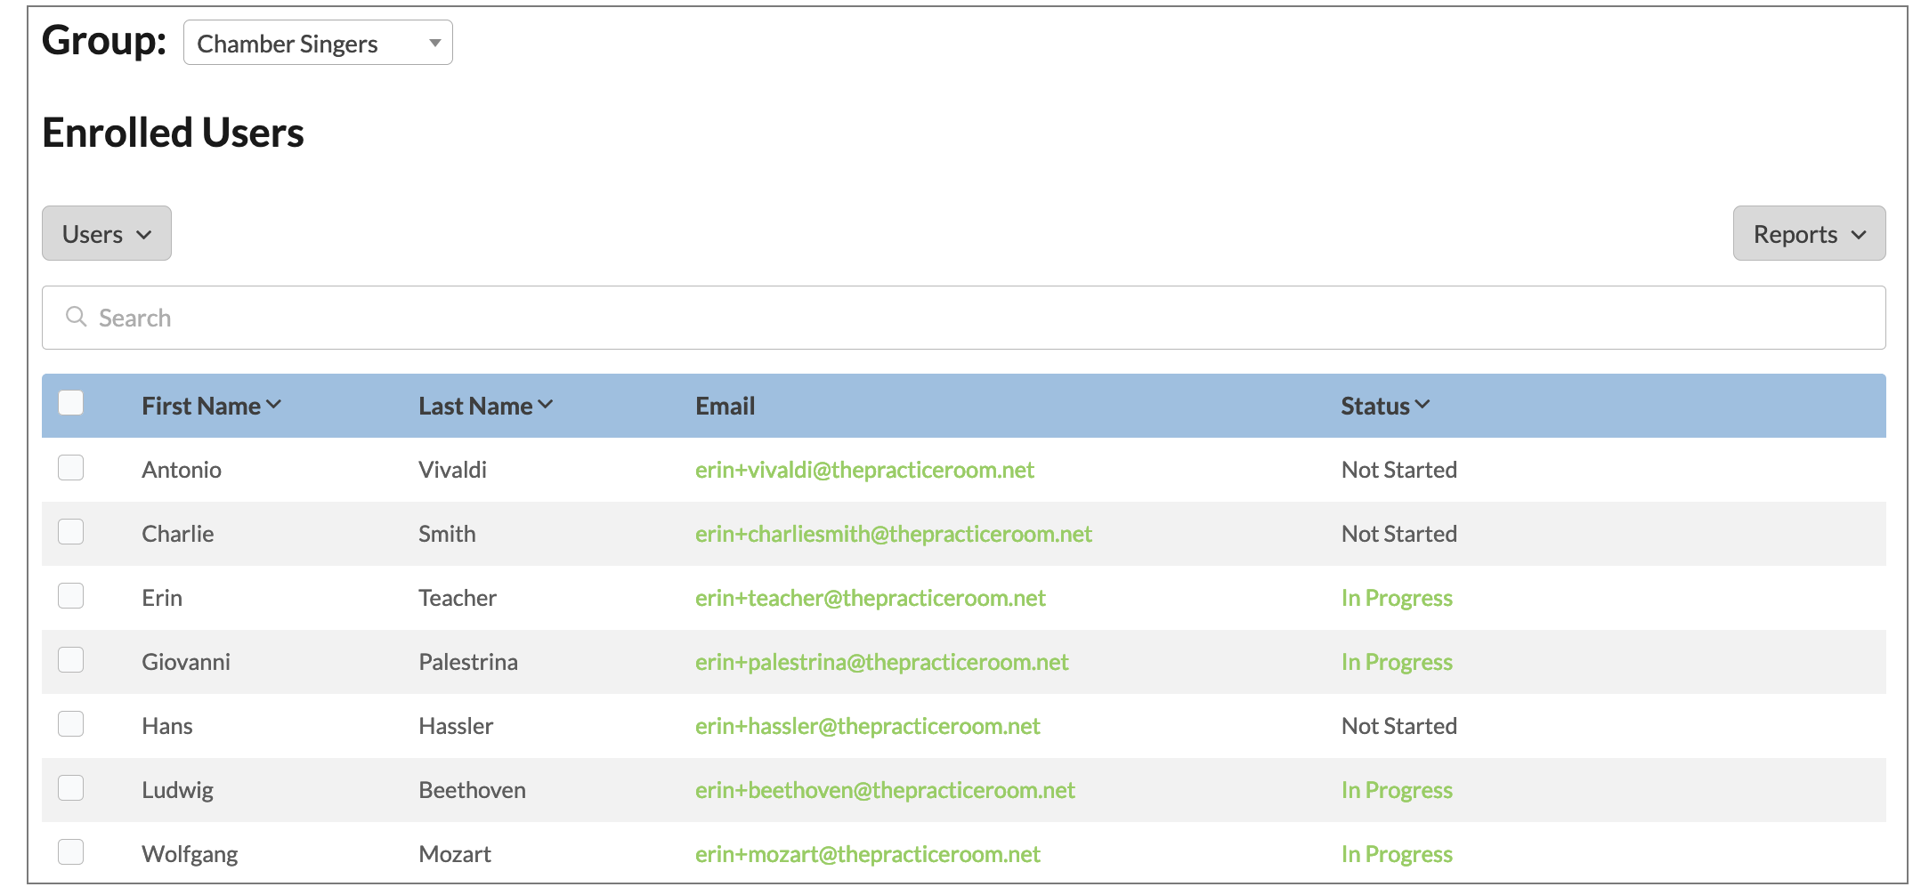Viewport: 1921px width, 895px height.
Task: Mark the checkbox for Giovanni Palestrina
Action: pyautogui.click(x=71, y=660)
